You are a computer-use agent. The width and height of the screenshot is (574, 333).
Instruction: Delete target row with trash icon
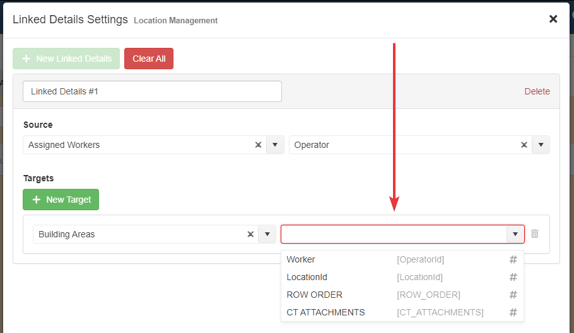(535, 234)
